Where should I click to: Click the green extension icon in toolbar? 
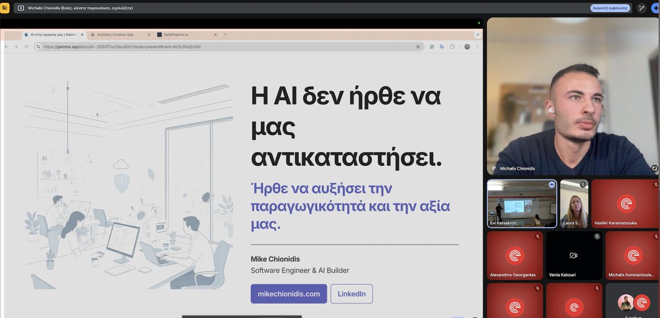(x=433, y=47)
